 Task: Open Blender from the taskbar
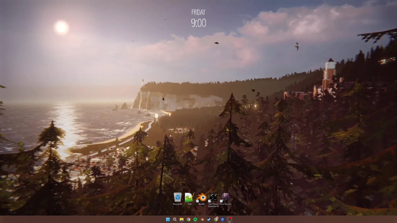pyautogui.click(x=202, y=220)
